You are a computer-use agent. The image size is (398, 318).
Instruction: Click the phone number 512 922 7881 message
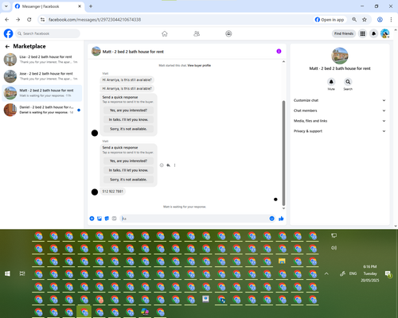(113, 192)
